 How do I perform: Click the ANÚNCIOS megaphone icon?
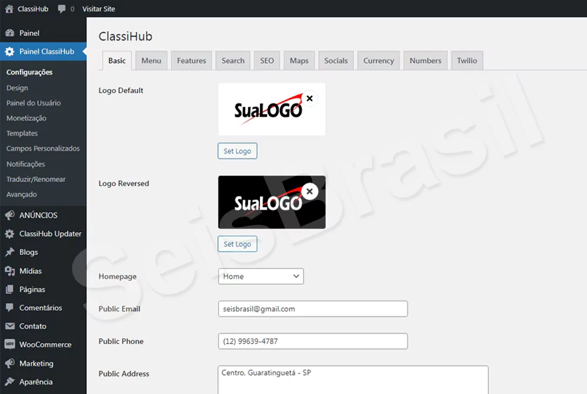tap(10, 215)
